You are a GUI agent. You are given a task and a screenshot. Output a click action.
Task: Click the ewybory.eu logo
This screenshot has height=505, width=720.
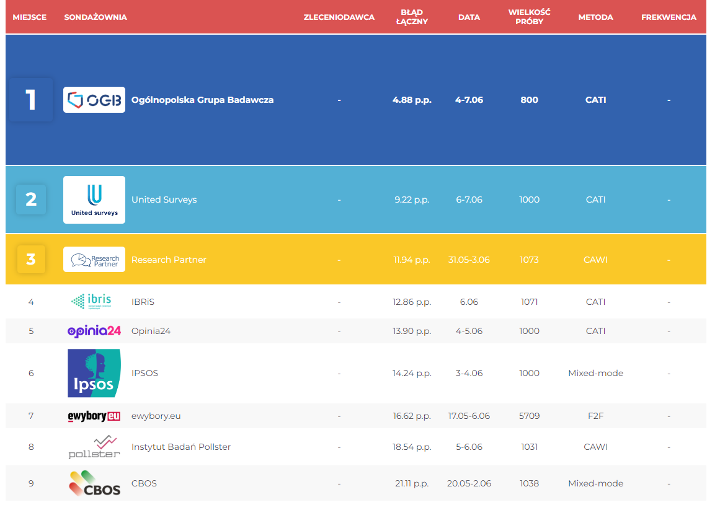point(94,416)
